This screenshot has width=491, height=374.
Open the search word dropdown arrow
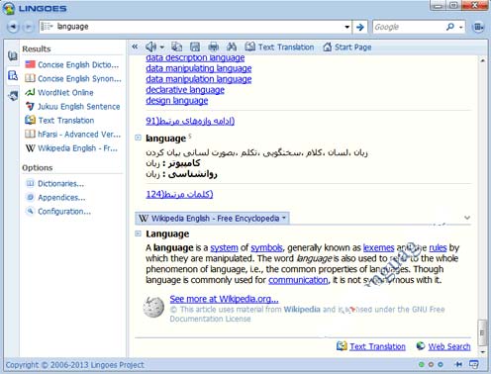point(346,27)
